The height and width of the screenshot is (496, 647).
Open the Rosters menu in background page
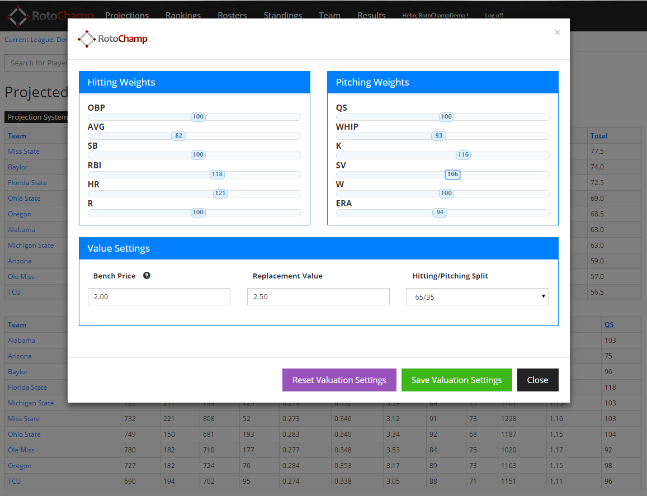pyautogui.click(x=232, y=15)
